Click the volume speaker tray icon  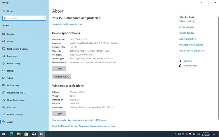point(194,134)
